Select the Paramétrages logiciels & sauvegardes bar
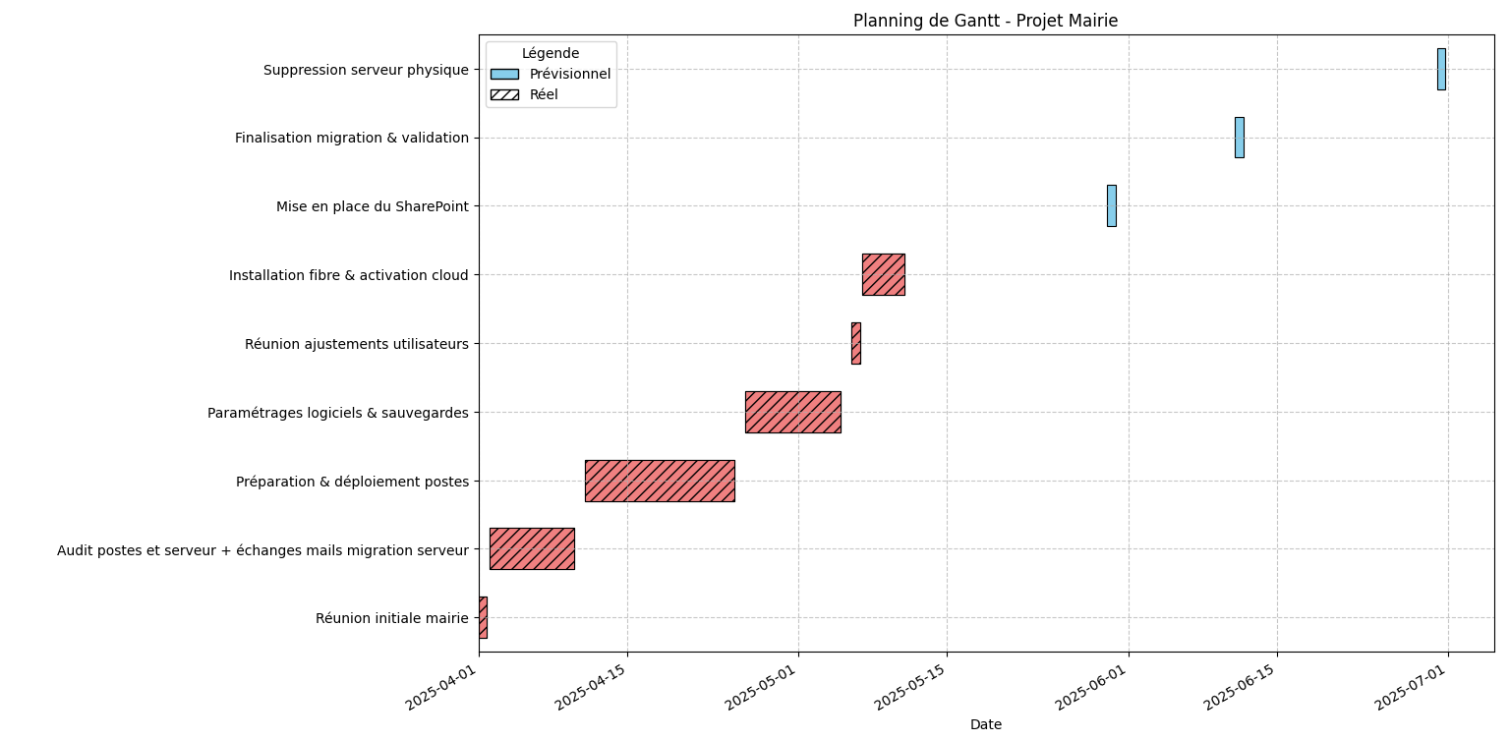Screen dimensions: 1510x741 point(792,412)
